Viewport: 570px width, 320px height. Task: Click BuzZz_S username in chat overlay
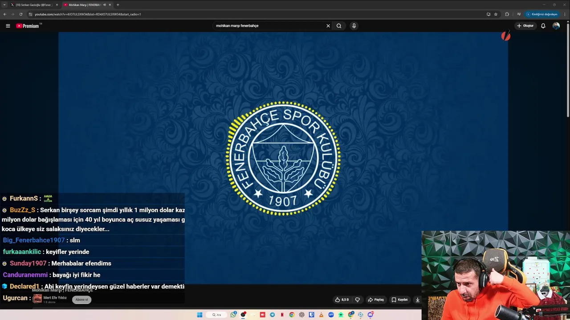[x=22, y=210]
